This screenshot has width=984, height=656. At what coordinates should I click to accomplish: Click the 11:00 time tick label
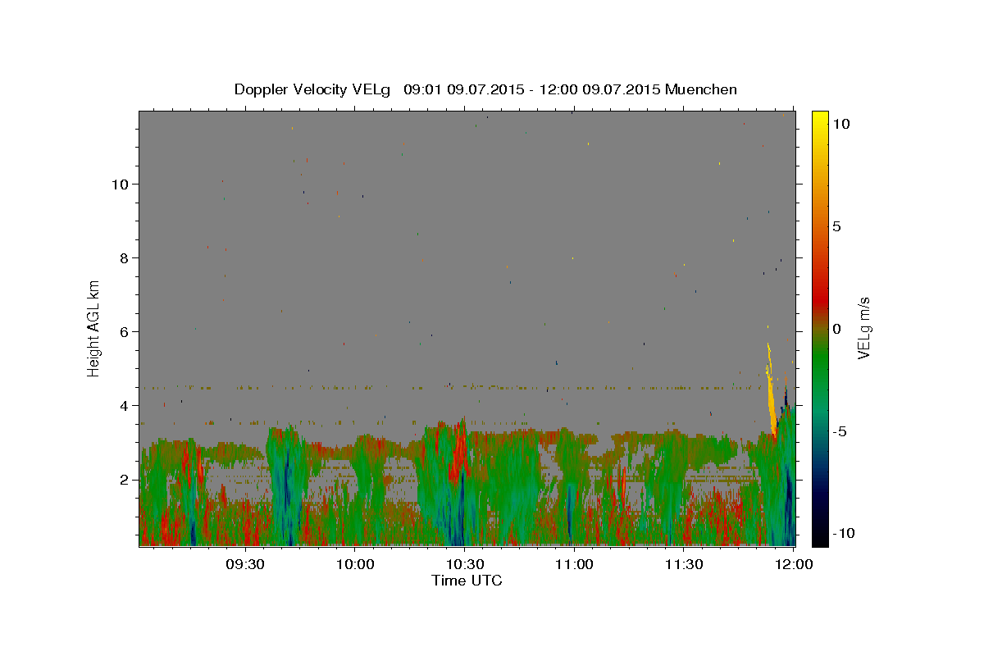tap(574, 564)
